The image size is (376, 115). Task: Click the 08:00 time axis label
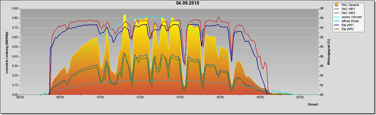coord(60,97)
